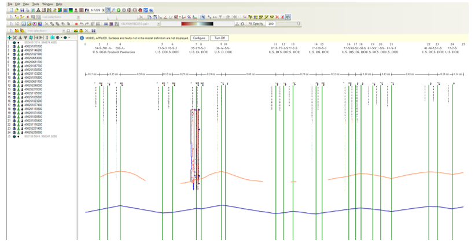The width and height of the screenshot is (475, 251).
Task: Click the rainbow color-fill map icon
Action: point(60,10)
